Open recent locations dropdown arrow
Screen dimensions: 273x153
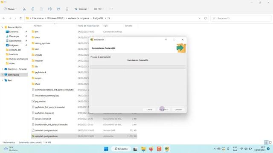point(15,18)
